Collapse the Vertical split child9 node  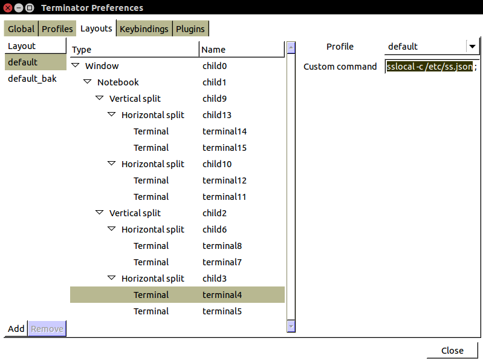click(100, 98)
